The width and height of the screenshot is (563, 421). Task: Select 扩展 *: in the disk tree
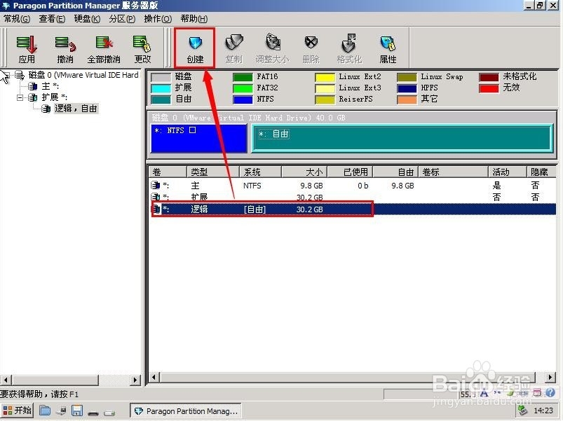tap(54, 97)
